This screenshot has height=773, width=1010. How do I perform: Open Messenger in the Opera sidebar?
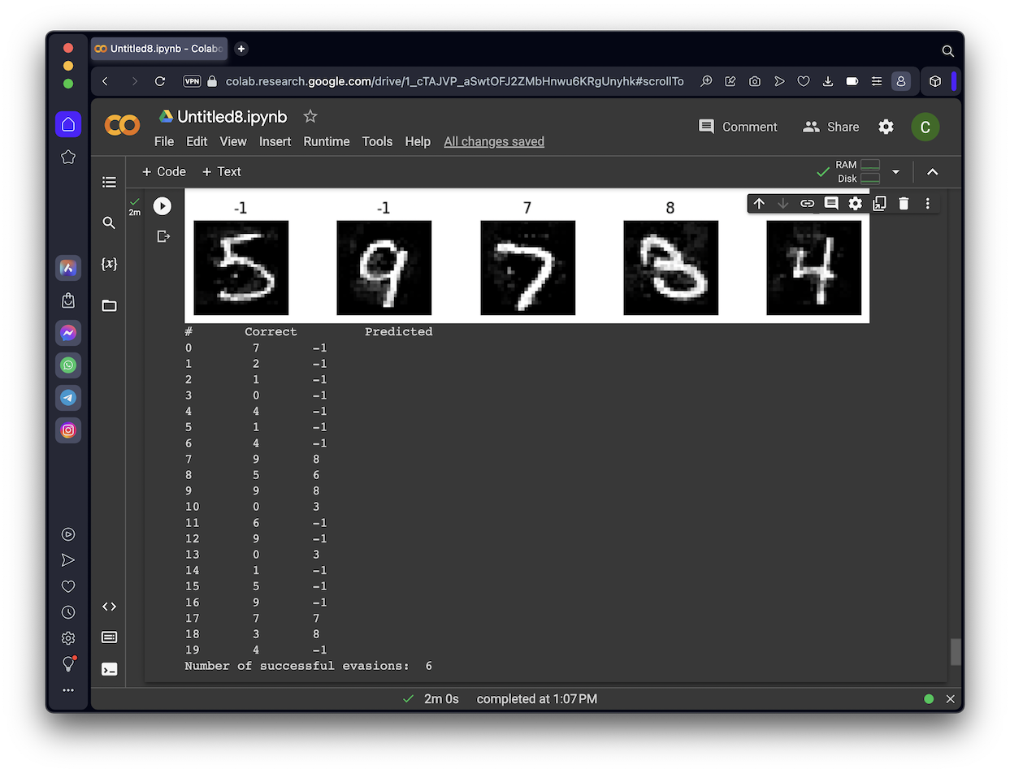pyautogui.click(x=68, y=333)
